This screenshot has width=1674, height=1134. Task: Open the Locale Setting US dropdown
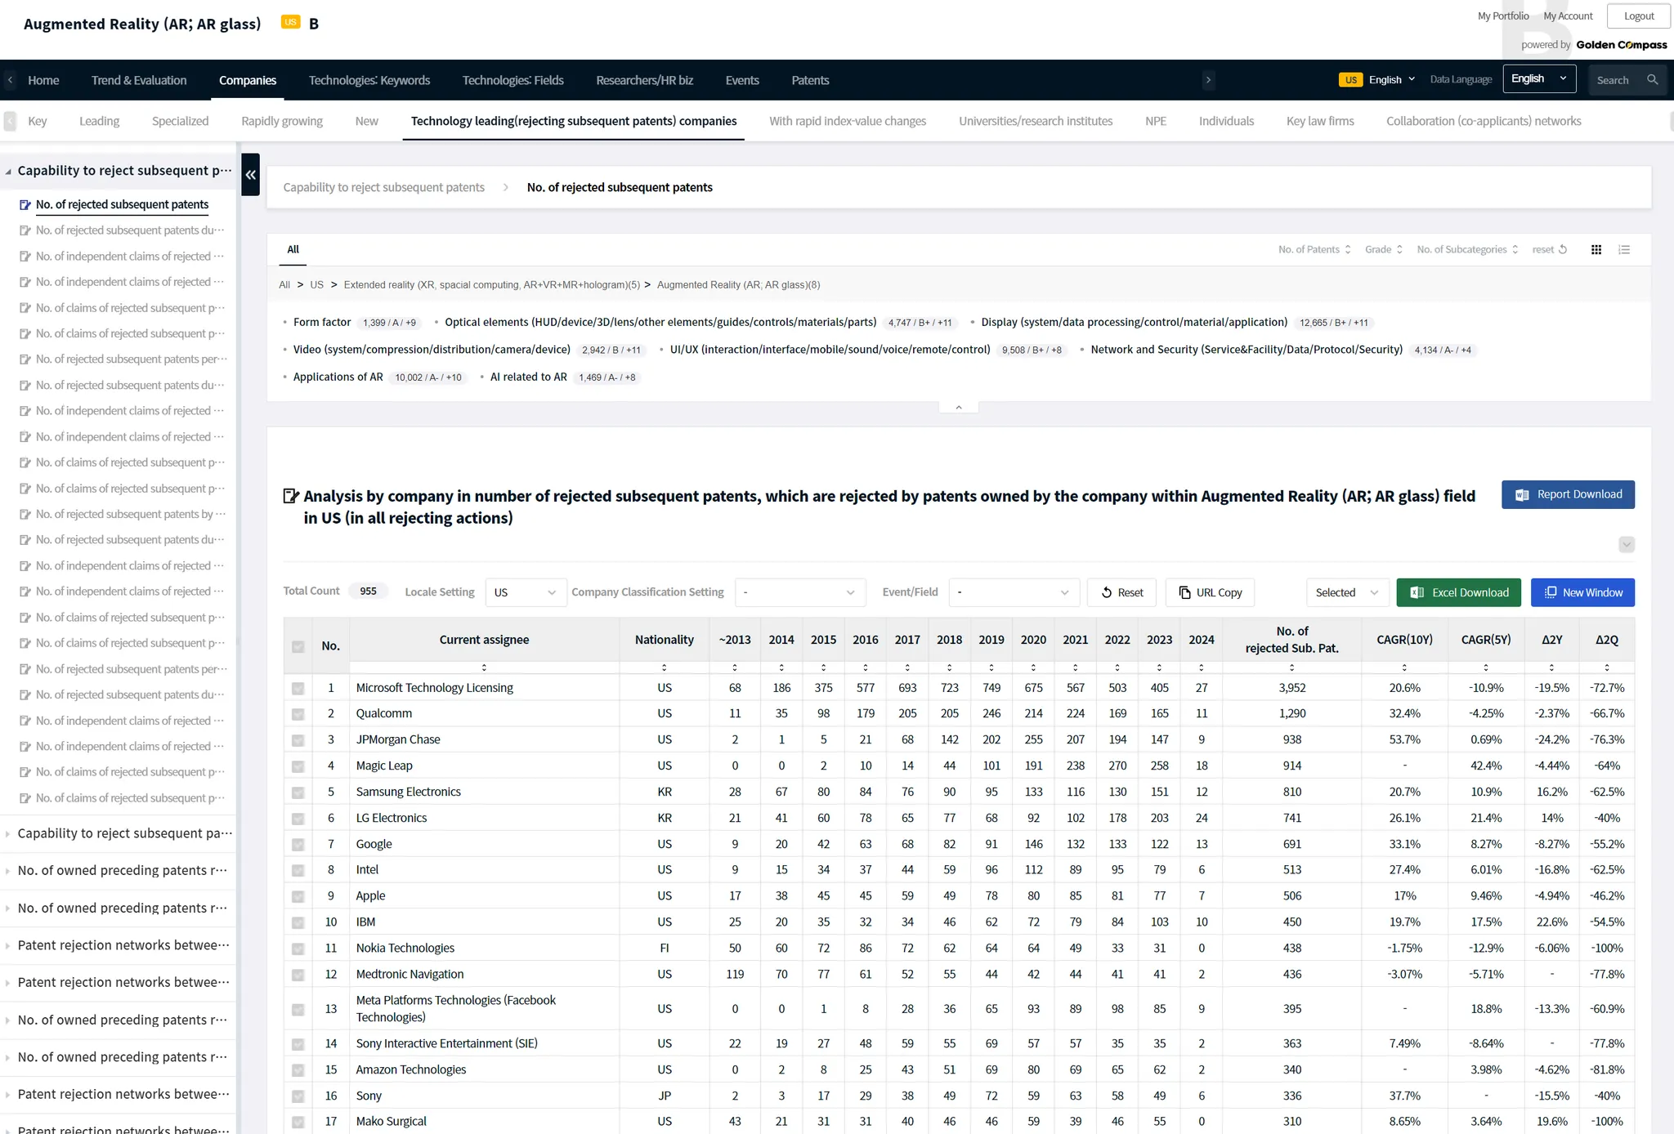(526, 592)
